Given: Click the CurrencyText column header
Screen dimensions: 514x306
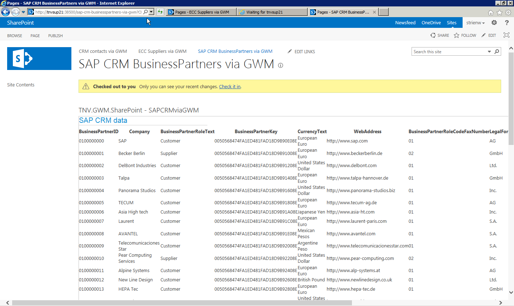Looking at the screenshot, I should [312, 132].
